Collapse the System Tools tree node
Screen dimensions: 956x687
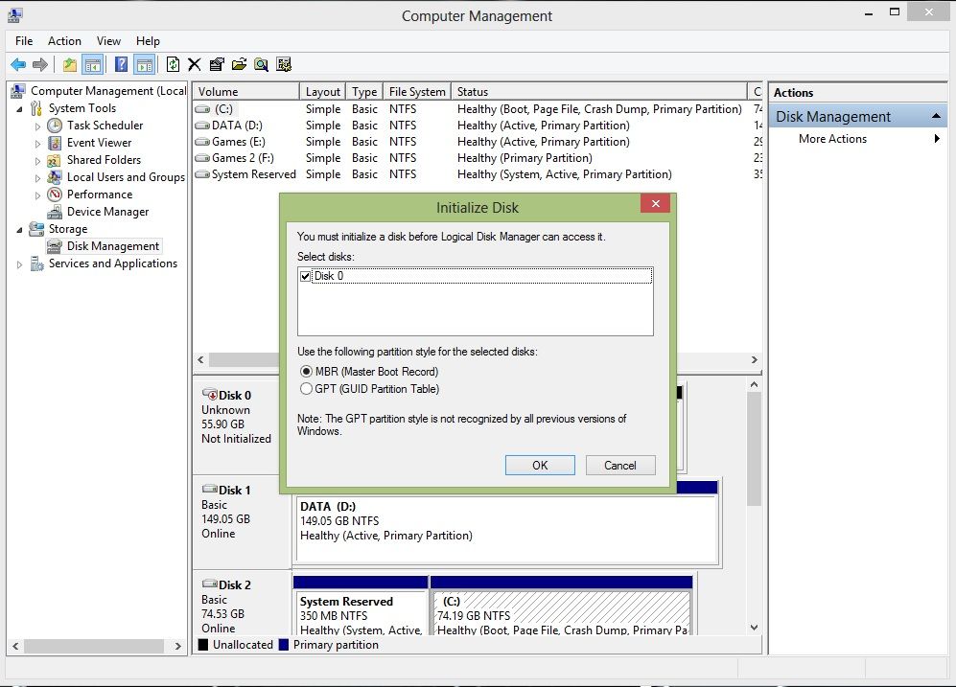19,109
